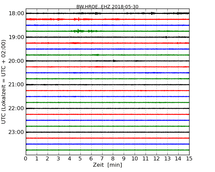Click the black 18:00 trace event near minute 11.5
This screenshot has height=172, width=215.
click(152, 13)
